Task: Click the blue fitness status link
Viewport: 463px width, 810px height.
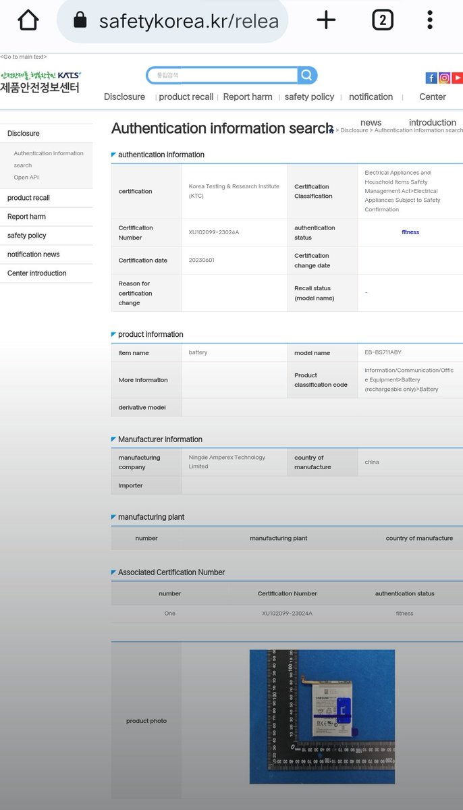Action: coord(410,232)
